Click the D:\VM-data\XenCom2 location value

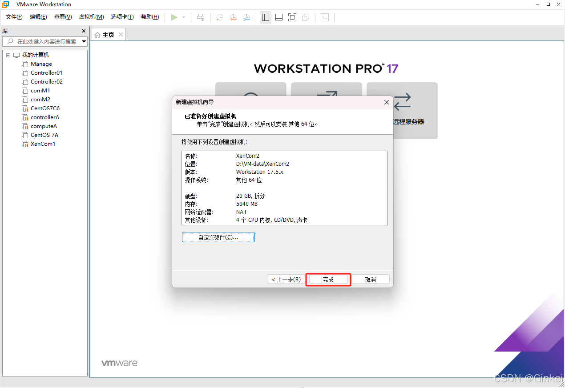262,164
